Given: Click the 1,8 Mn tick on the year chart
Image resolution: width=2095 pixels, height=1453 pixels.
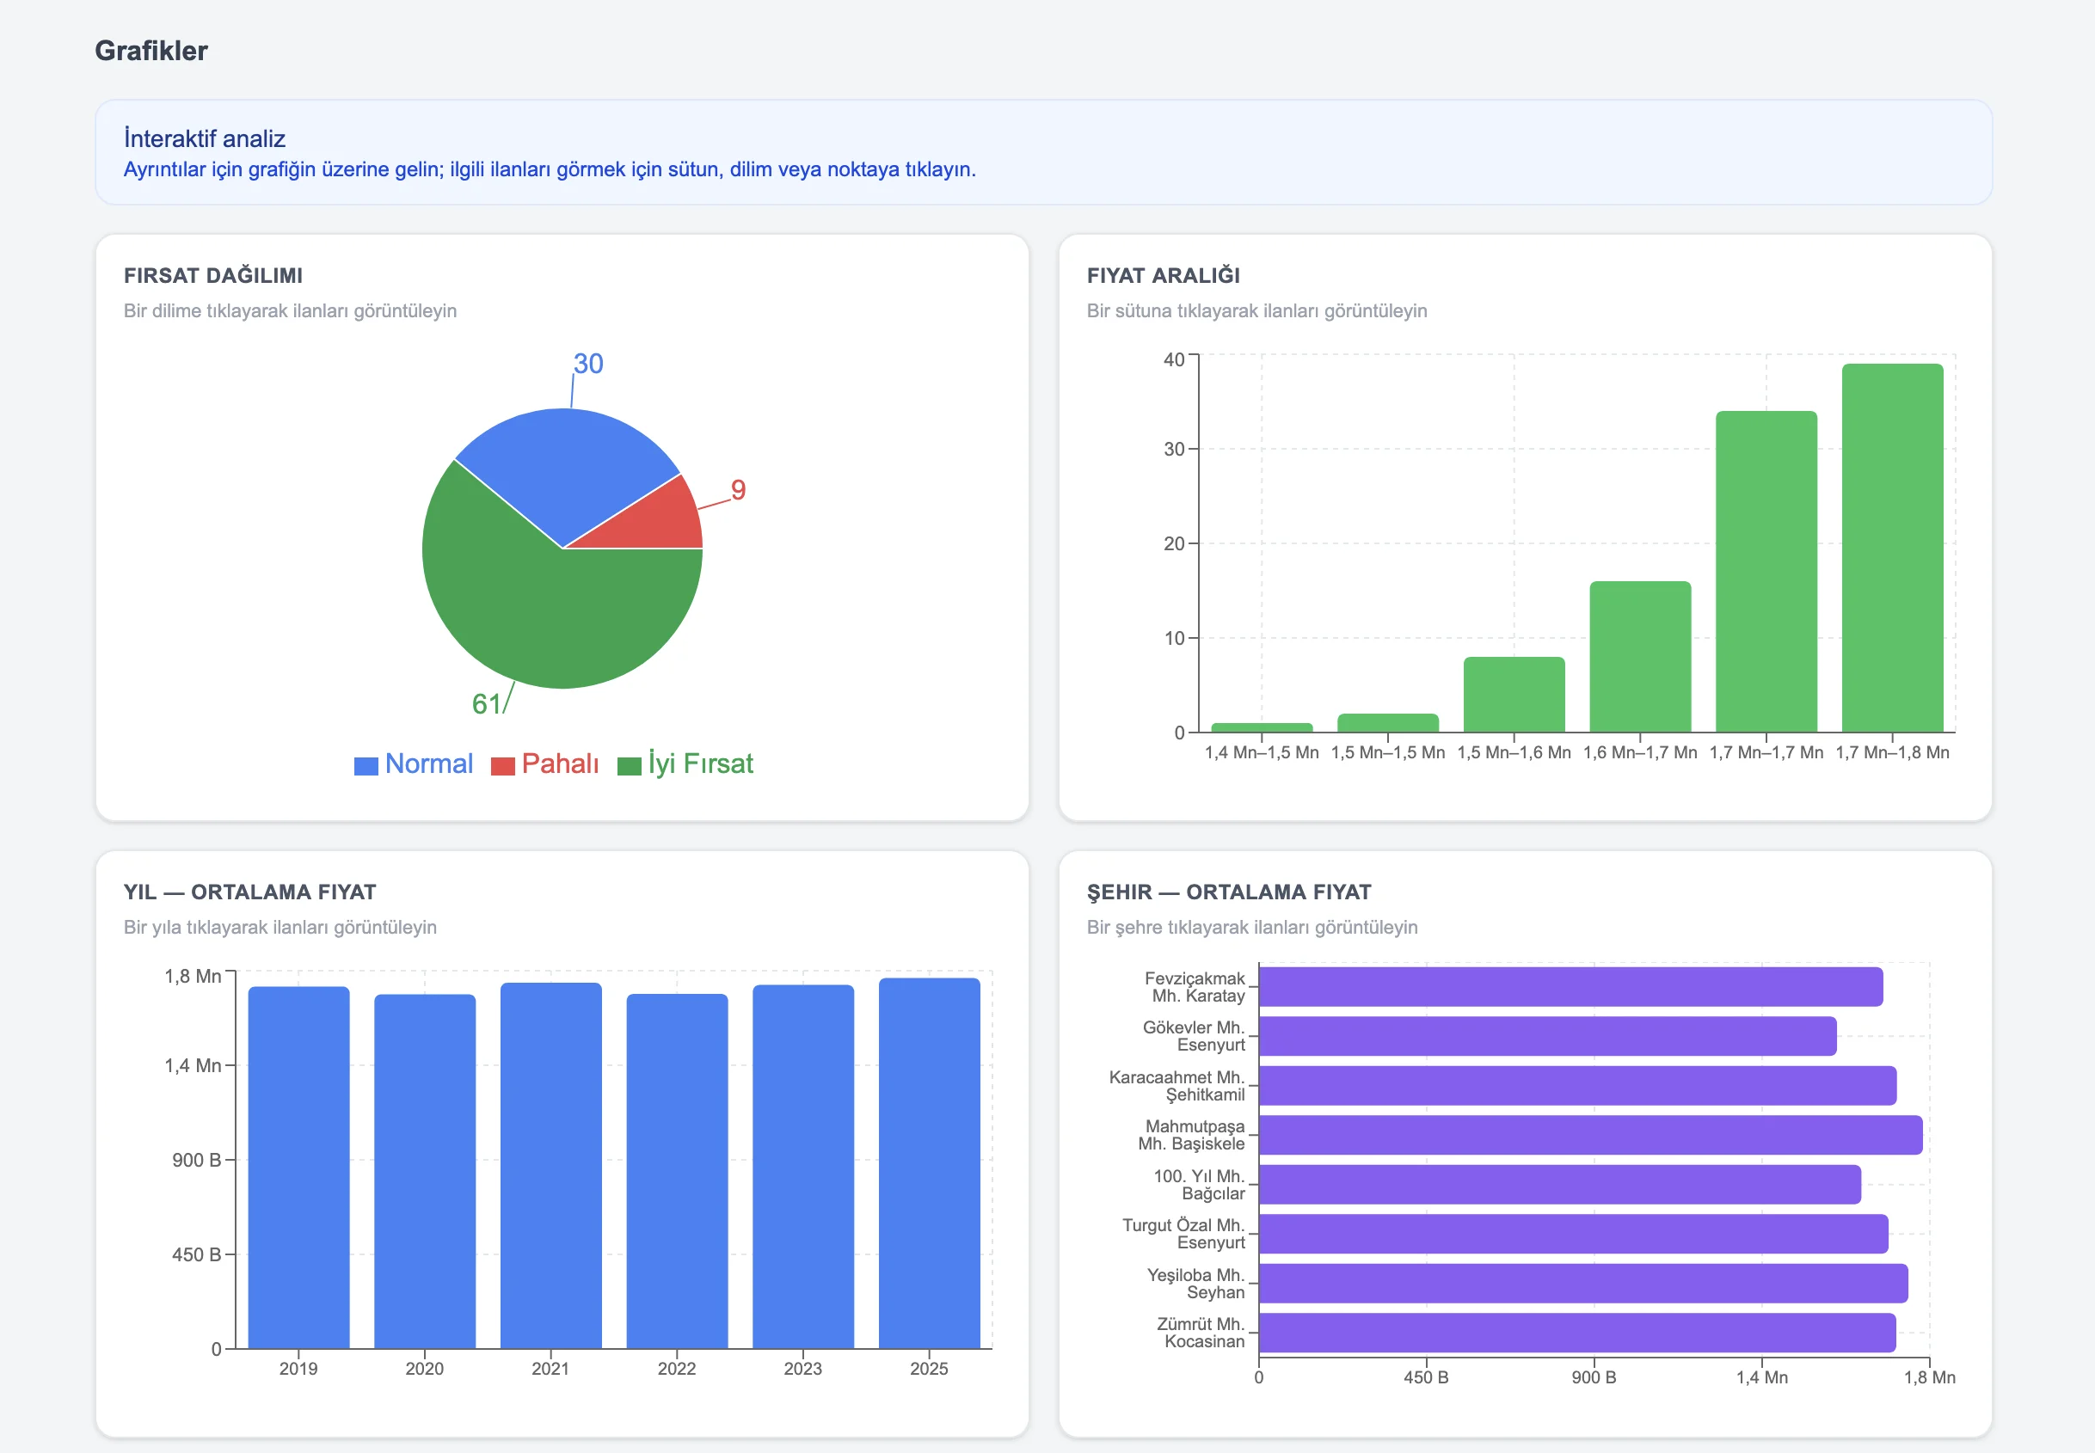Looking at the screenshot, I should click(x=193, y=977).
